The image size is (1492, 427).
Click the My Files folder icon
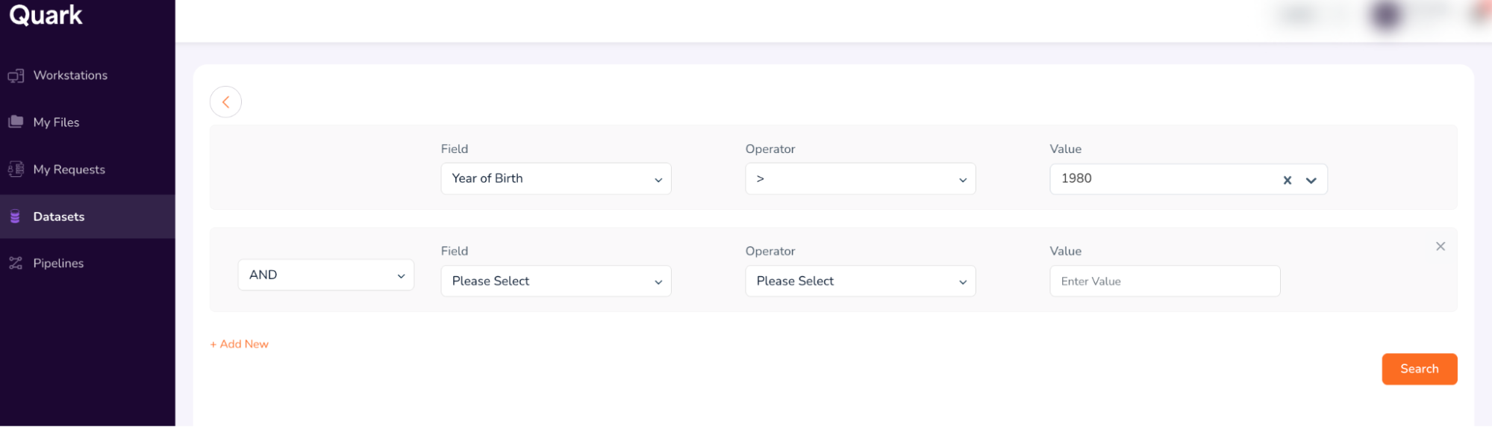click(16, 122)
